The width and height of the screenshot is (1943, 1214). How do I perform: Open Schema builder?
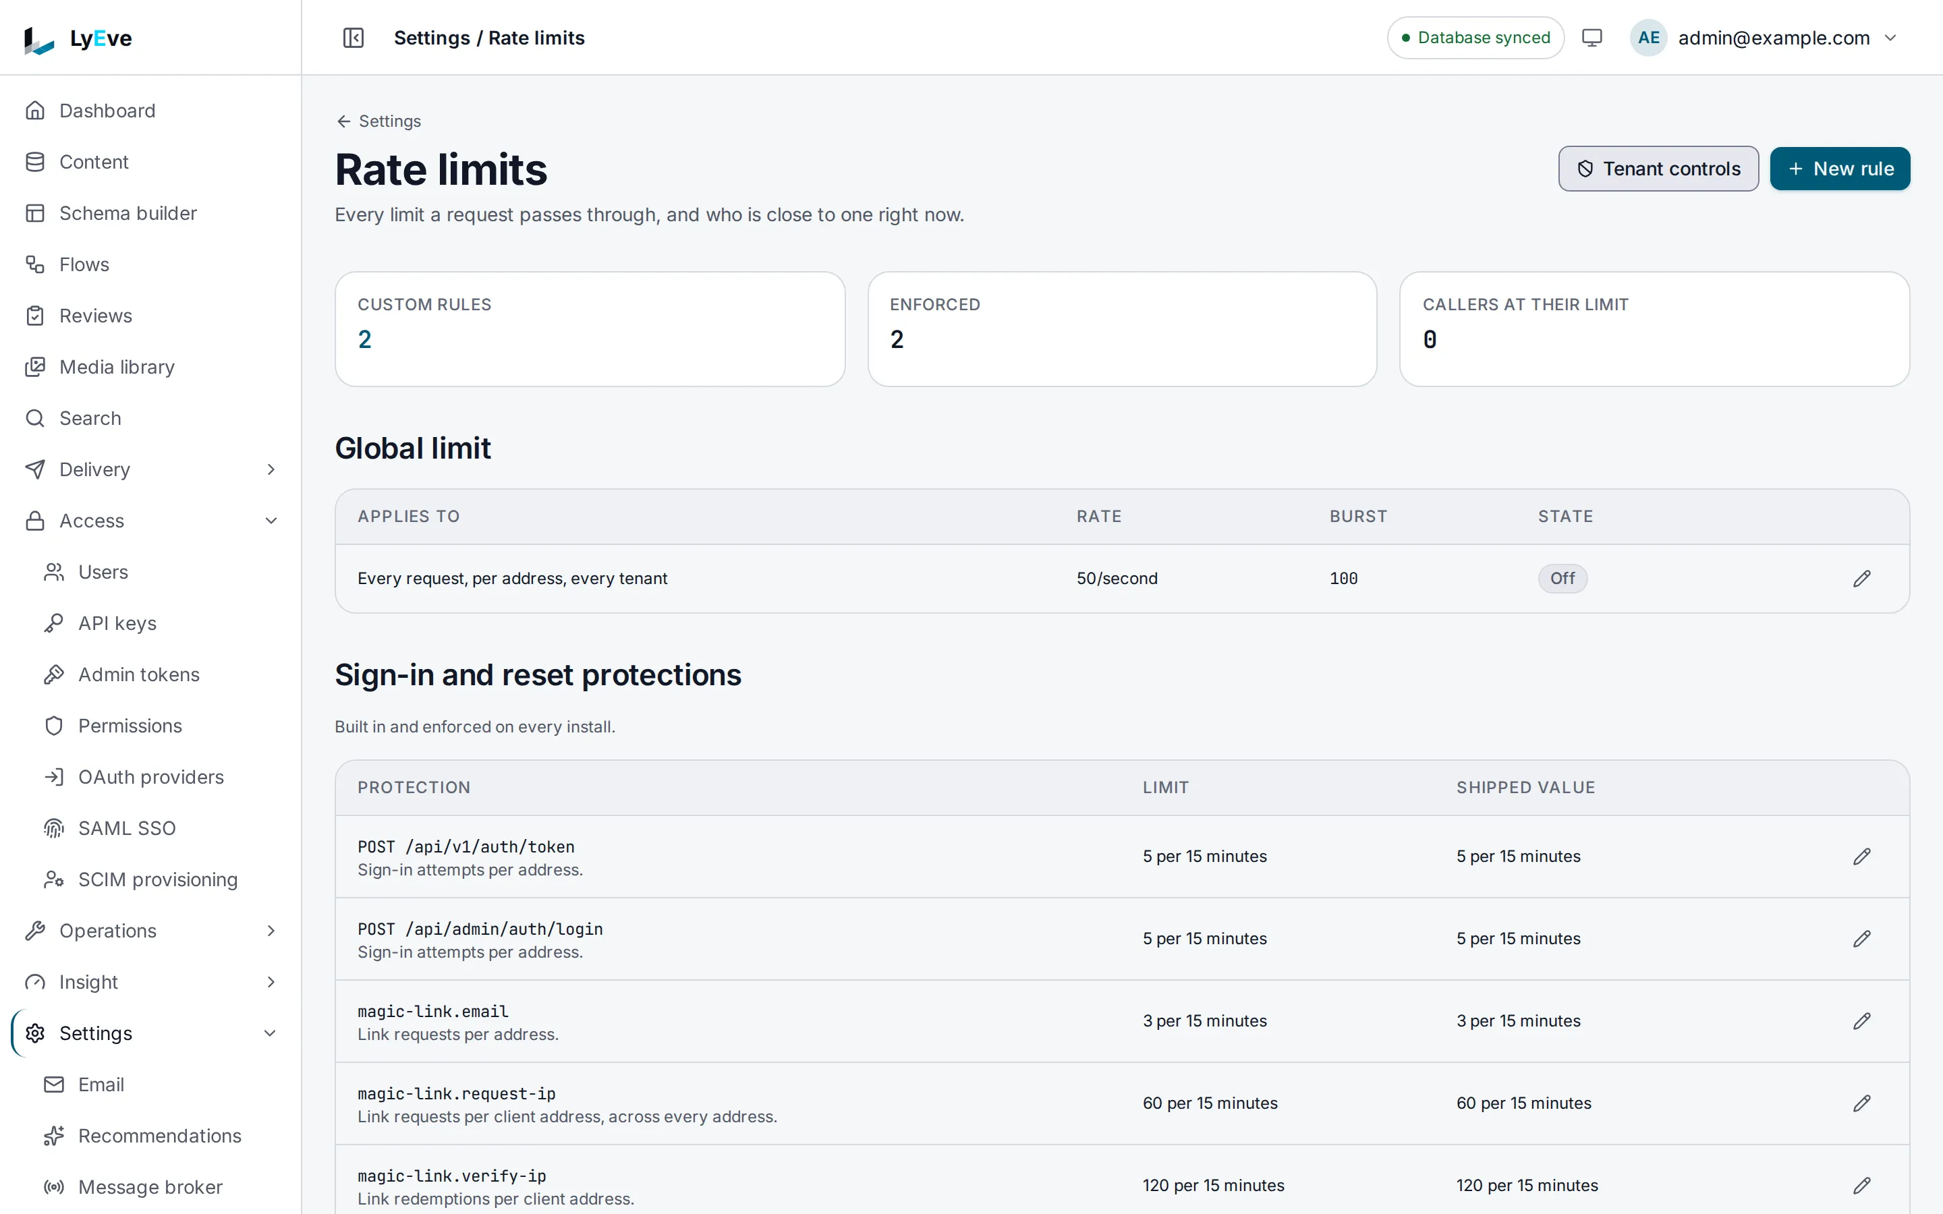click(151, 214)
